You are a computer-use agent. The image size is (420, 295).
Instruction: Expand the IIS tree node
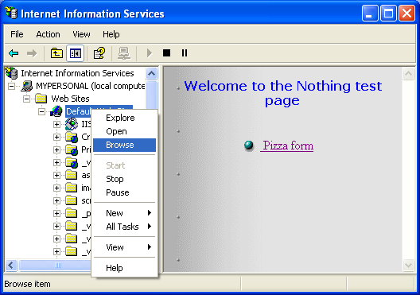tap(56, 124)
